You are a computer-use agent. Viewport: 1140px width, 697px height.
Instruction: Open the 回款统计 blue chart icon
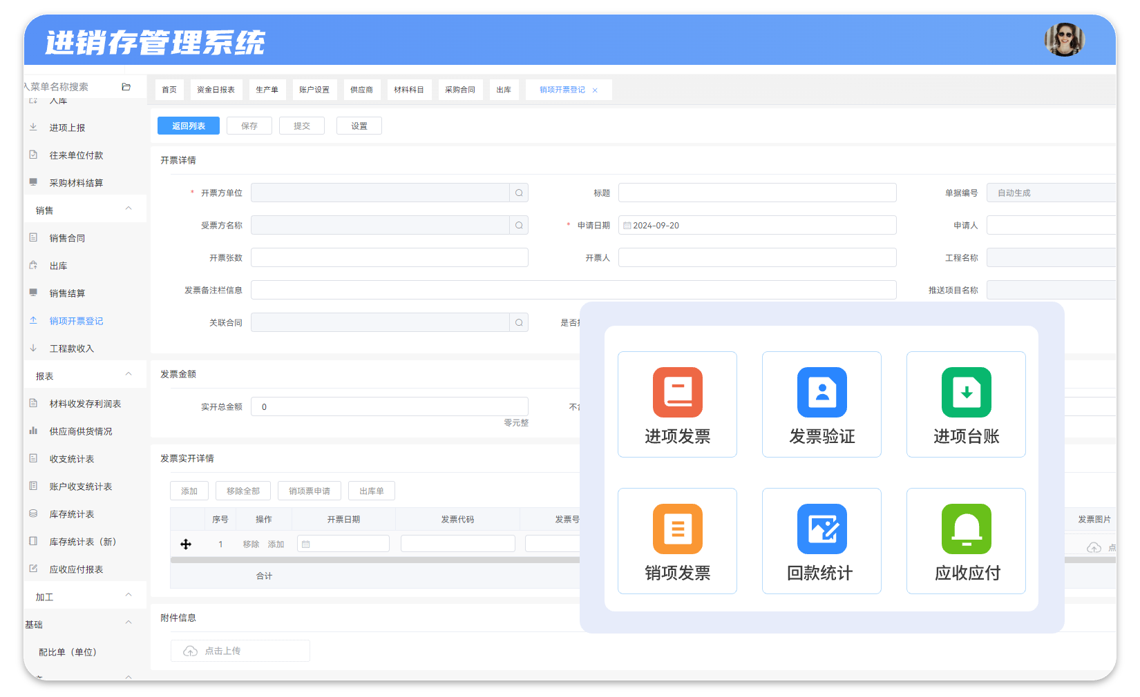click(821, 529)
